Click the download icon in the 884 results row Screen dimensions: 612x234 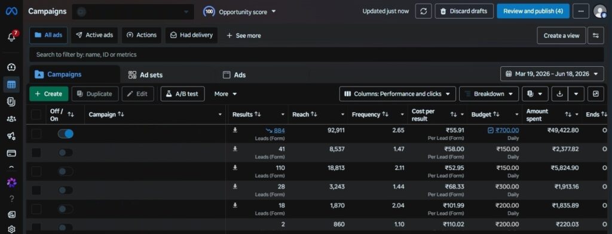(235, 130)
